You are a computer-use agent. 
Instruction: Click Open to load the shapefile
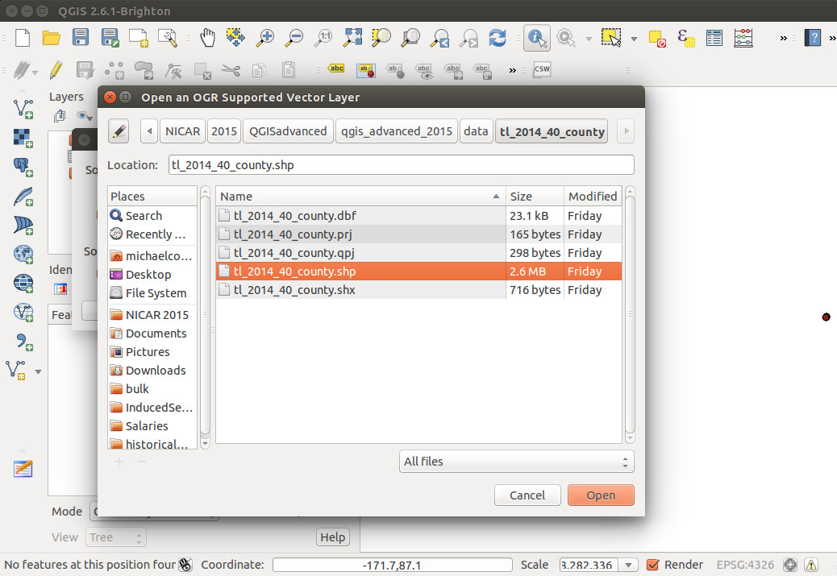[x=601, y=495]
